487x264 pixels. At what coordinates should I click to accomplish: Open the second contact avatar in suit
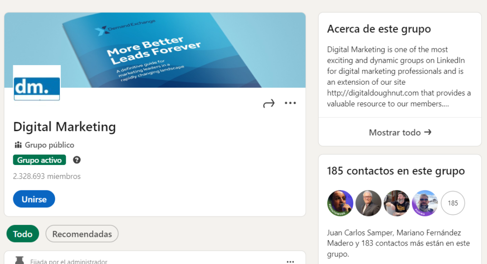(x=369, y=203)
